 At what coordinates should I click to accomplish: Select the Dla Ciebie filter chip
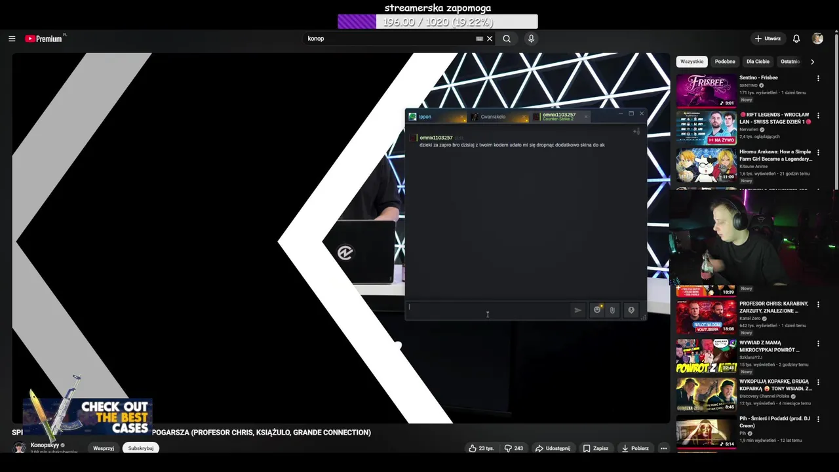point(758,62)
